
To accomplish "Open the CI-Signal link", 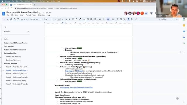I will click(x=79, y=71).
